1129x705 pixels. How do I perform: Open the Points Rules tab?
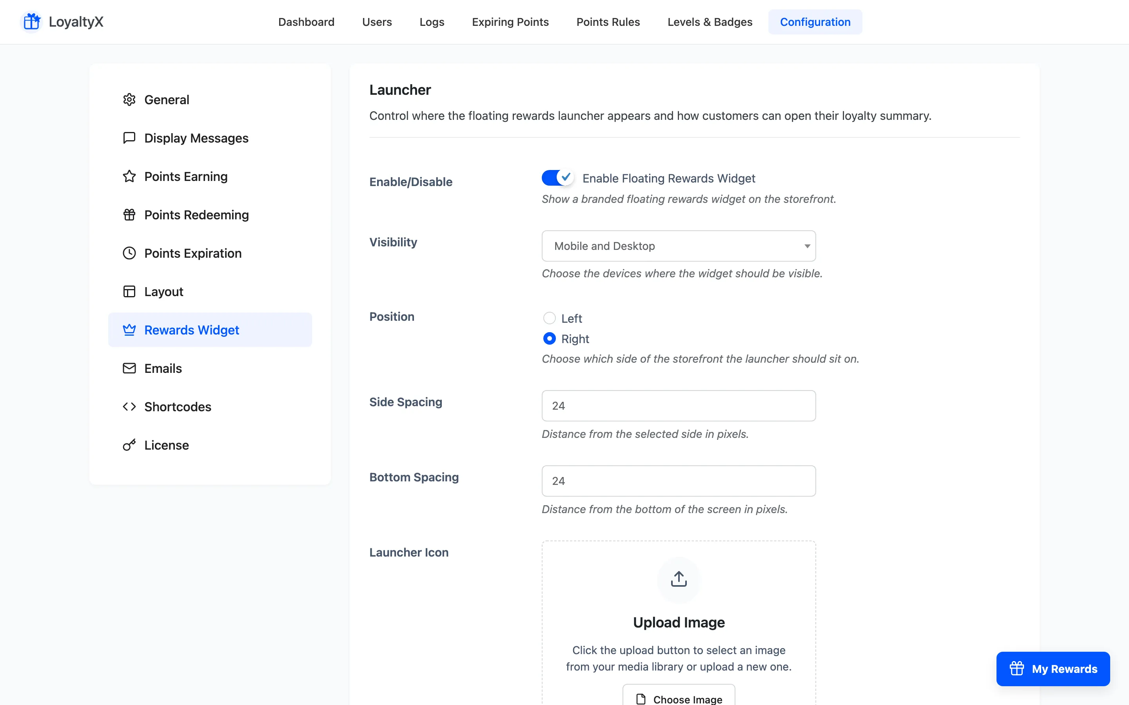[x=608, y=22]
